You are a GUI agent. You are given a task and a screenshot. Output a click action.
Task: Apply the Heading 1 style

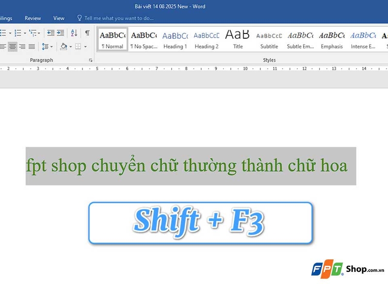[175, 39]
